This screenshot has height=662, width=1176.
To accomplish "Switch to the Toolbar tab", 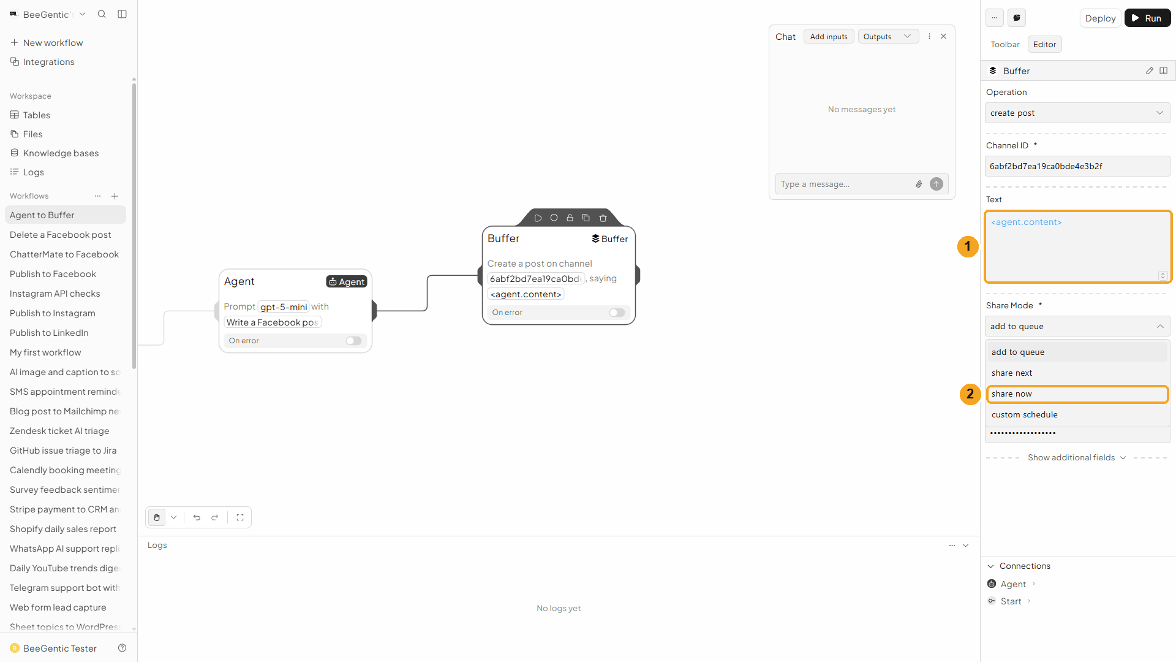I will (x=1005, y=45).
